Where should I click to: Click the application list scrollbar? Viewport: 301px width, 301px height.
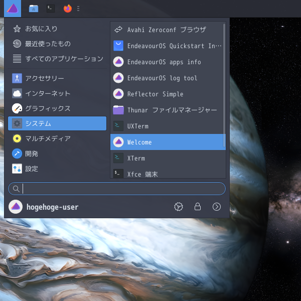(224, 85)
